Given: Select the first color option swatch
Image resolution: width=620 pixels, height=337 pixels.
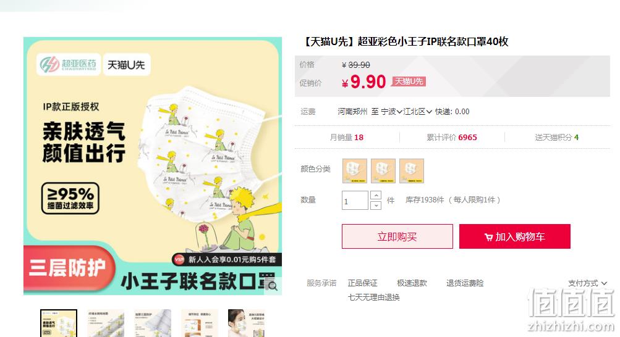Looking at the screenshot, I should pos(355,171).
